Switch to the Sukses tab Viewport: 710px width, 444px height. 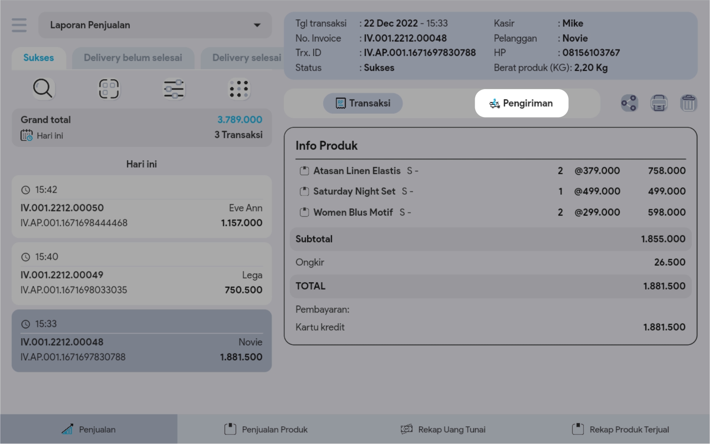(39, 58)
